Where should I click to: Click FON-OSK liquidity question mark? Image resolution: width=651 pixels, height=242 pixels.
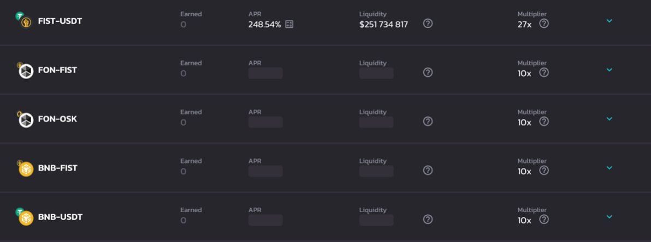click(428, 122)
